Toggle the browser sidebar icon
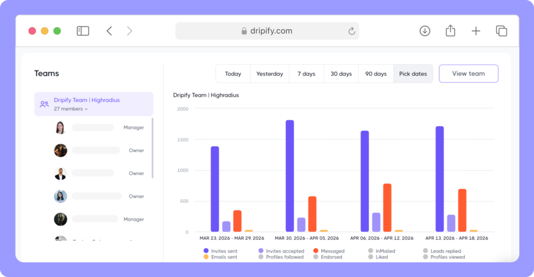 83,31
